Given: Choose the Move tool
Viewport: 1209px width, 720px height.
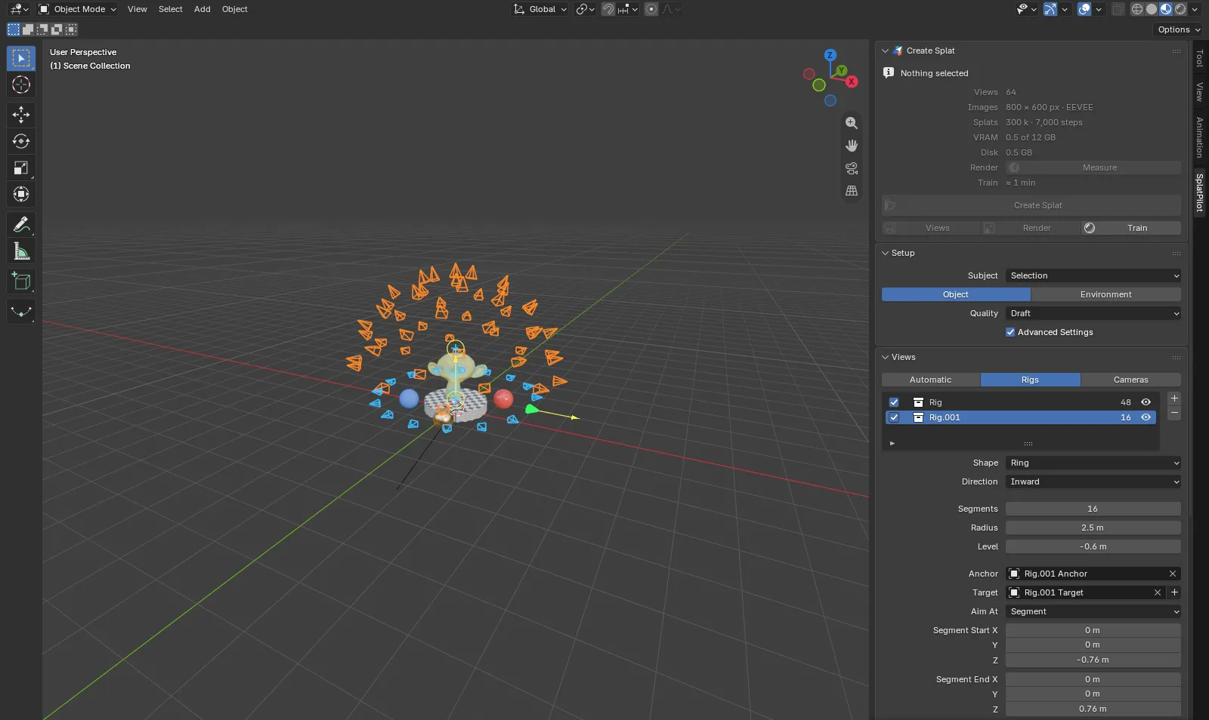Looking at the screenshot, I should 21,115.
